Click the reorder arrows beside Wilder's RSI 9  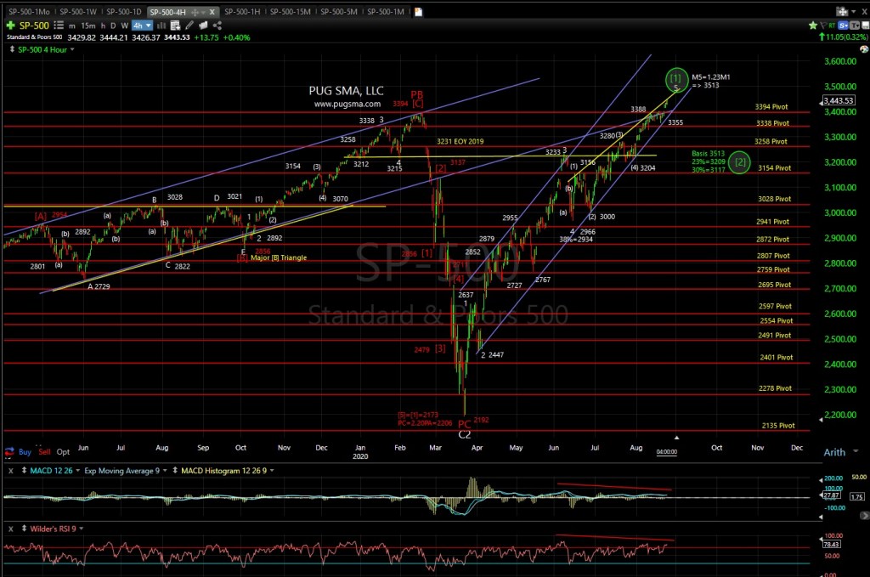pos(24,529)
